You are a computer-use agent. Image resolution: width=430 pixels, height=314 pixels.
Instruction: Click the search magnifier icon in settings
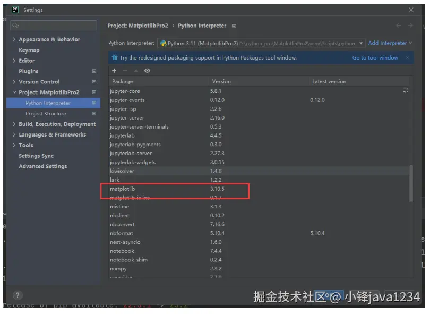[x=15, y=26]
